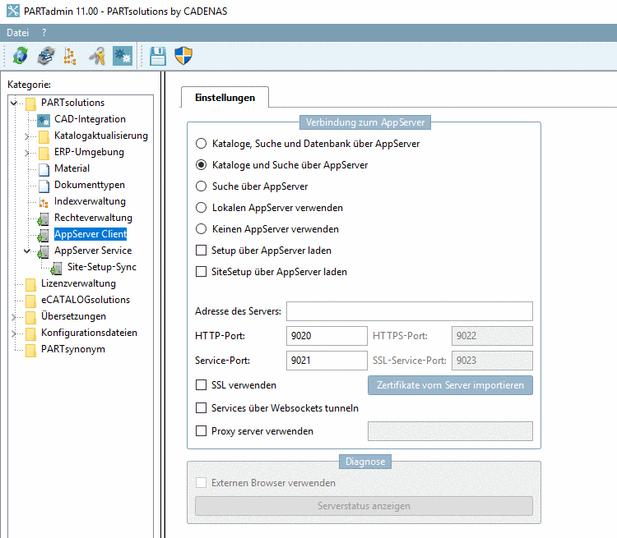Click the eCATALOGsolutions folder icon
Viewport: 617px width, 538px height.
point(30,301)
